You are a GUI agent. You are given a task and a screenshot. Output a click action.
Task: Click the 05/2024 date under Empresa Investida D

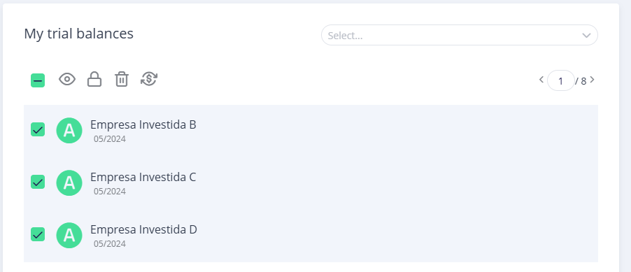pyautogui.click(x=109, y=244)
